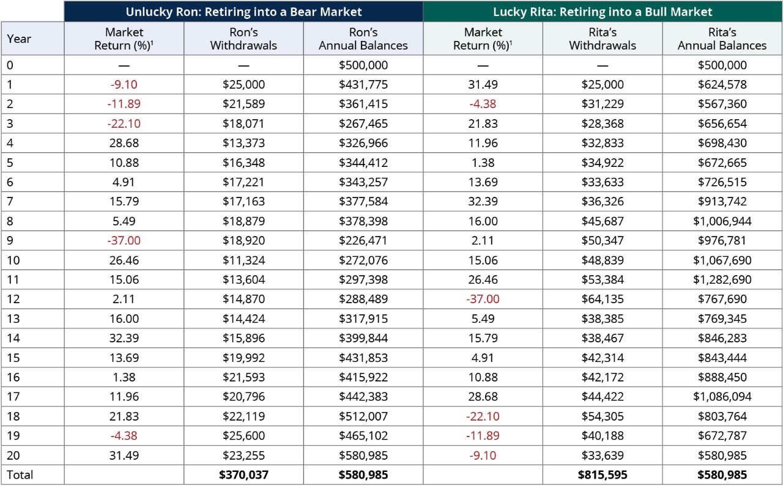Click the balance $344,412
Screen dimensions: 783x486
[x=363, y=163]
